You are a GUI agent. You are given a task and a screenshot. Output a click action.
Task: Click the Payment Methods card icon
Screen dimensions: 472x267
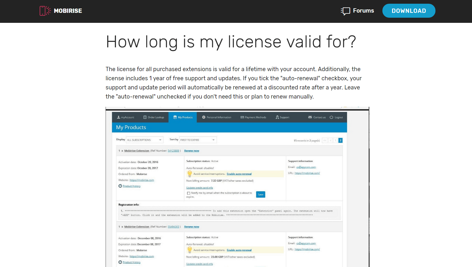point(242,117)
